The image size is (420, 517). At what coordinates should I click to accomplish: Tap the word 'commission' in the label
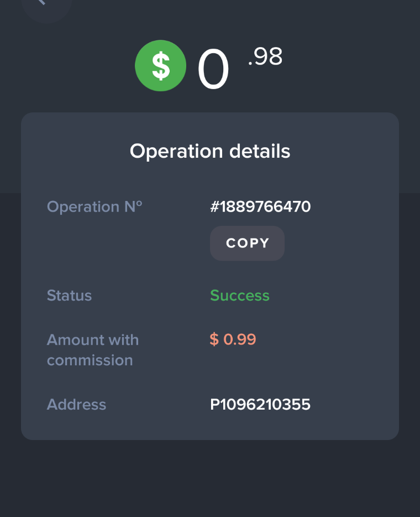pos(90,360)
